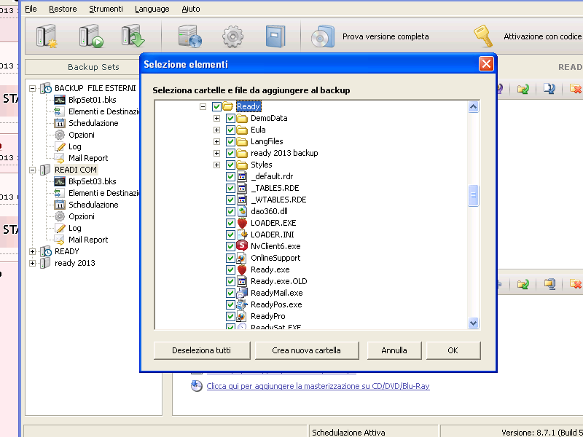
Task: Click the new backup set toolbar icon
Action: pyautogui.click(x=47, y=36)
